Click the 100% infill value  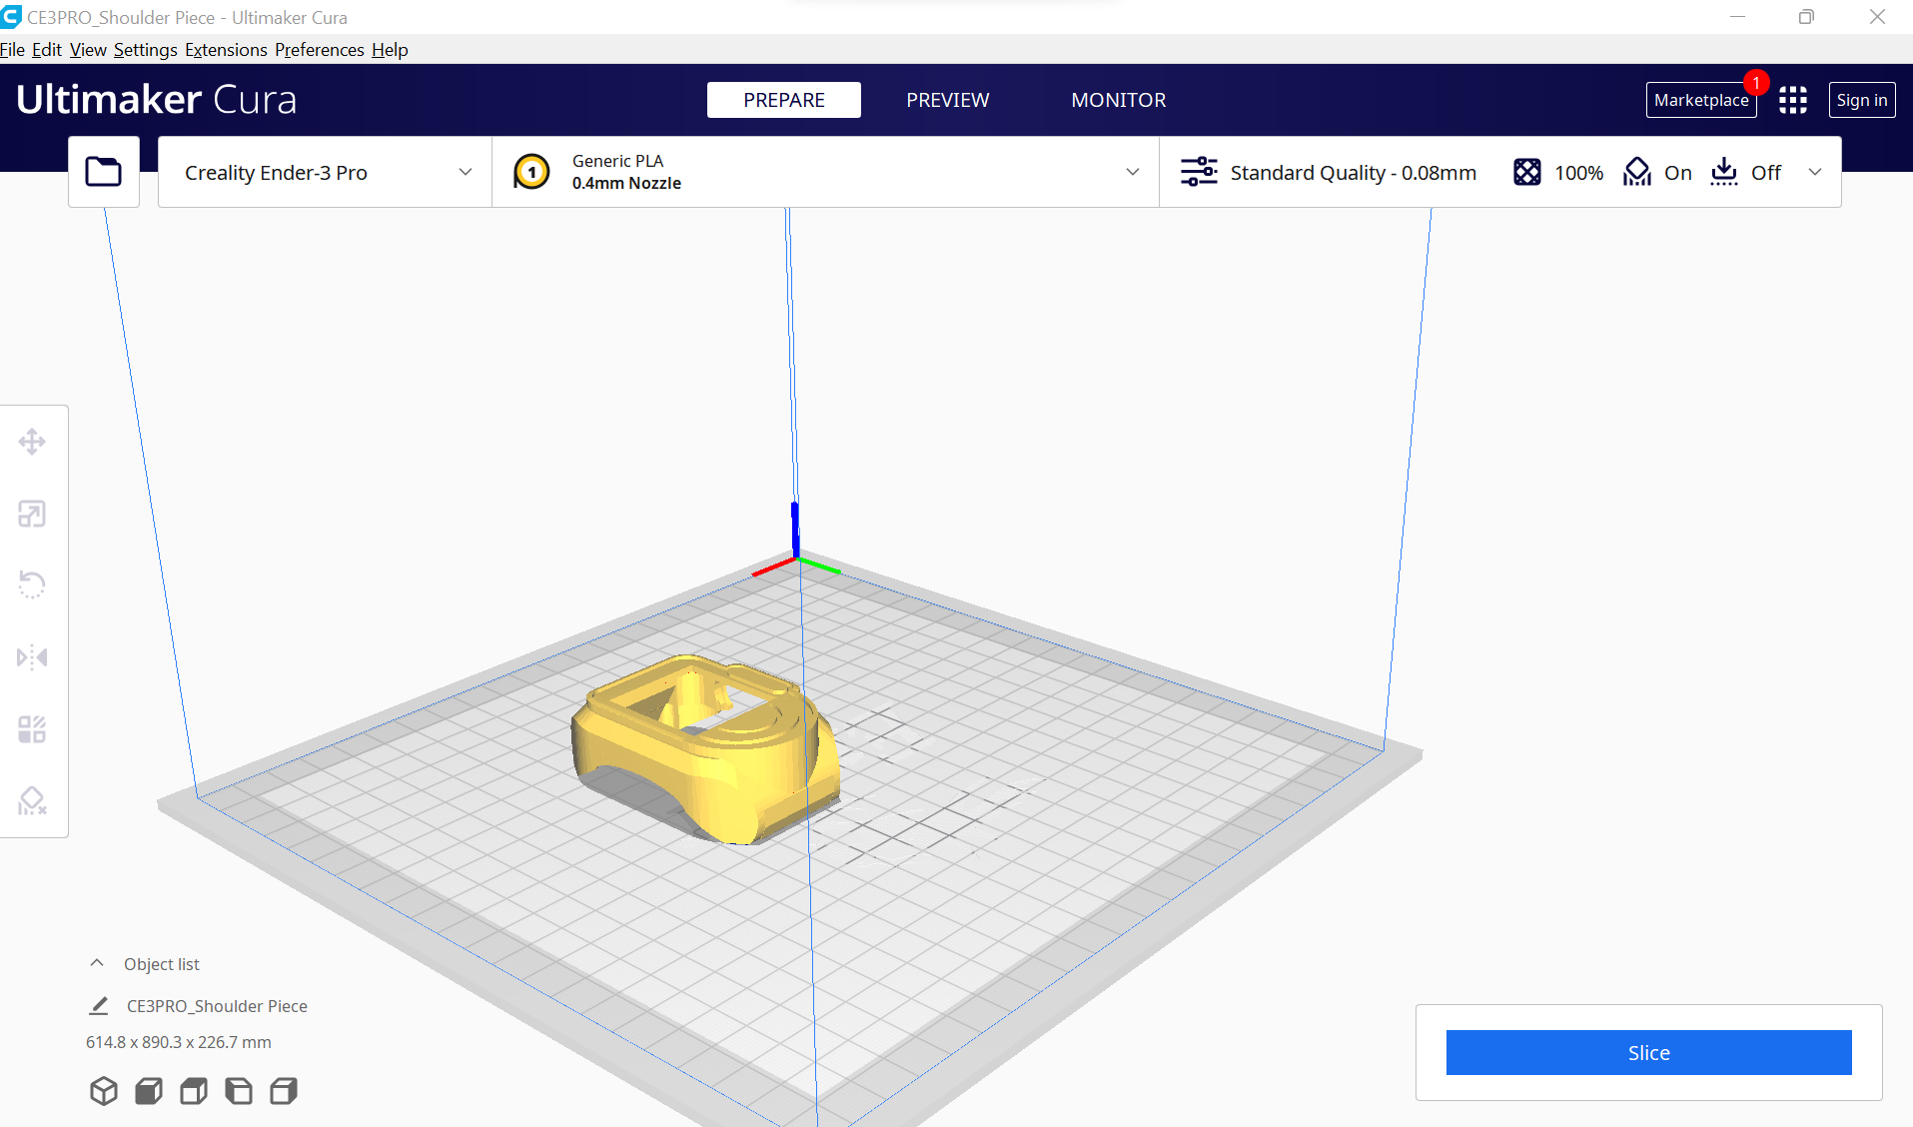pyautogui.click(x=1579, y=172)
